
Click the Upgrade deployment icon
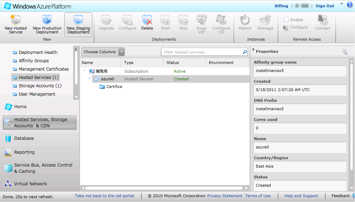(106, 23)
